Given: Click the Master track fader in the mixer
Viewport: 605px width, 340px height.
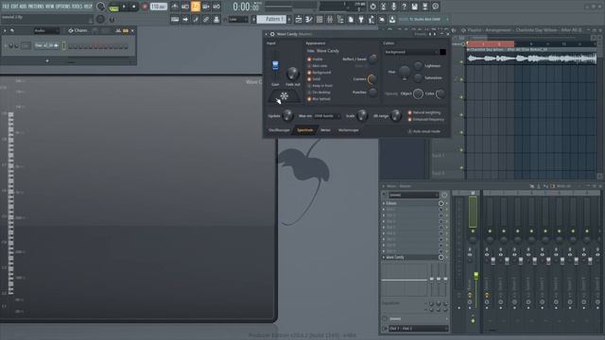Looking at the screenshot, I should 476,275.
